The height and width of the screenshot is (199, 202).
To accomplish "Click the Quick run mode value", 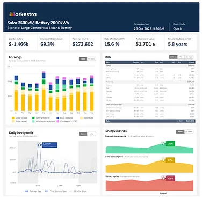I will coord(177,28).
